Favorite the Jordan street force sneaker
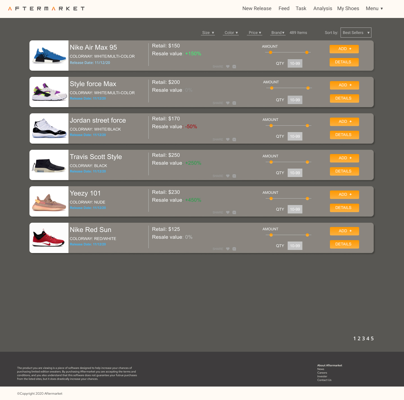Image resolution: width=404 pixels, height=400 pixels. 228,139
